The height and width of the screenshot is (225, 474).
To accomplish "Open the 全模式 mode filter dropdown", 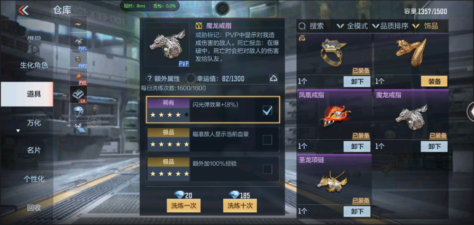I will [x=352, y=26].
